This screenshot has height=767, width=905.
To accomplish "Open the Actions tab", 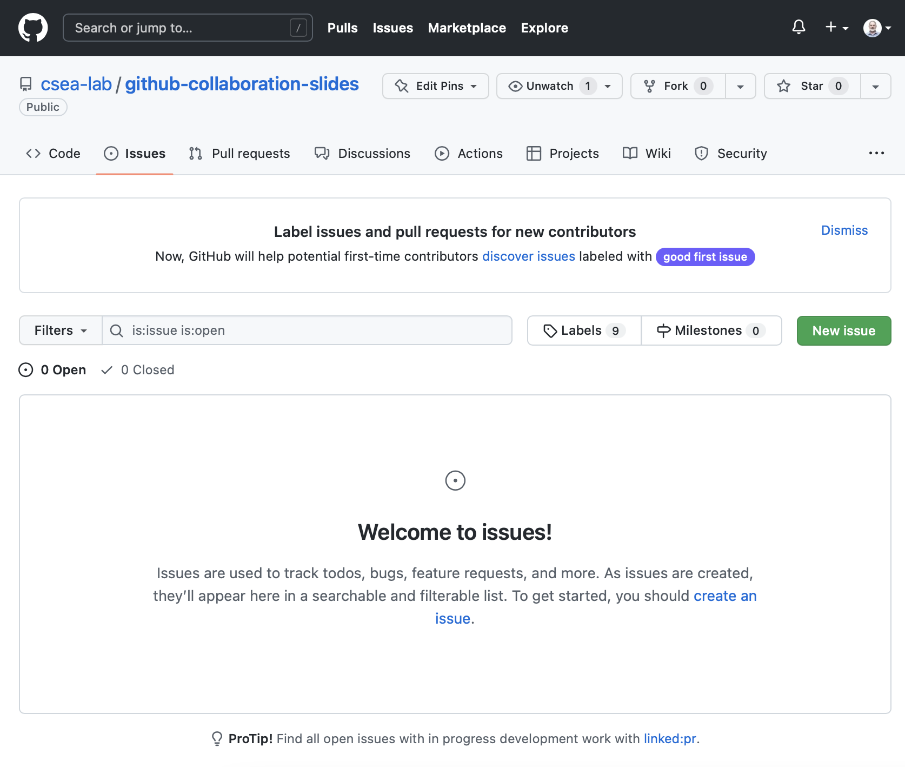I will [x=469, y=154].
